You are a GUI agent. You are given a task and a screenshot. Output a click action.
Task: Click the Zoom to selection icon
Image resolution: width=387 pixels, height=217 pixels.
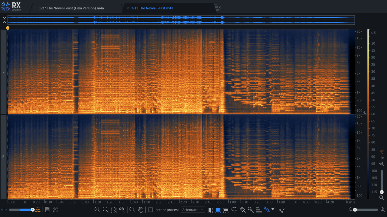point(113,209)
